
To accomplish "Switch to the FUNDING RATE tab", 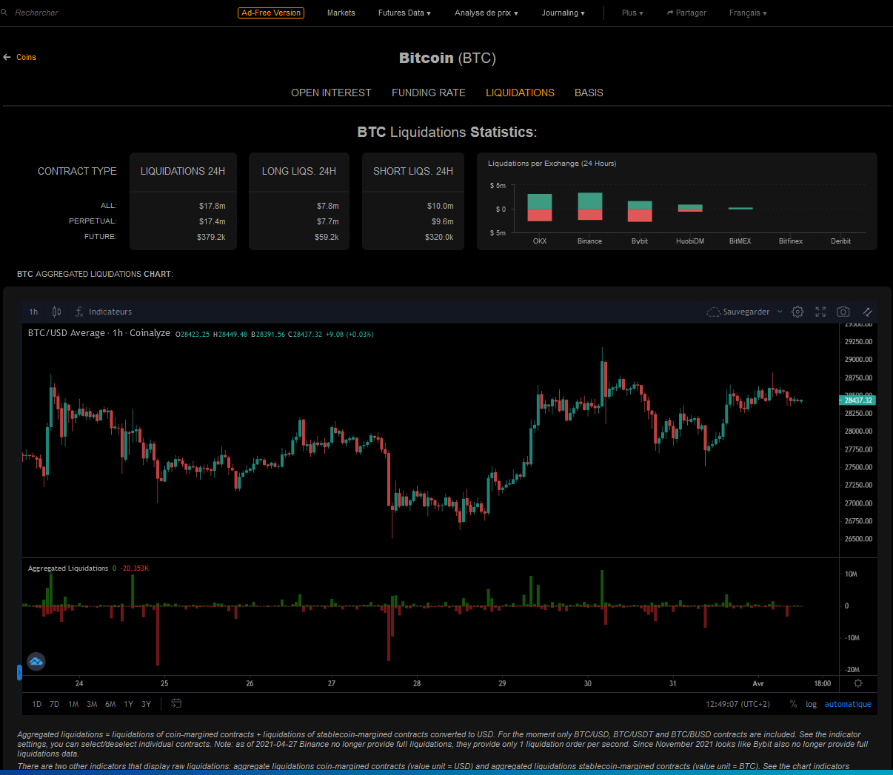I will click(x=429, y=93).
